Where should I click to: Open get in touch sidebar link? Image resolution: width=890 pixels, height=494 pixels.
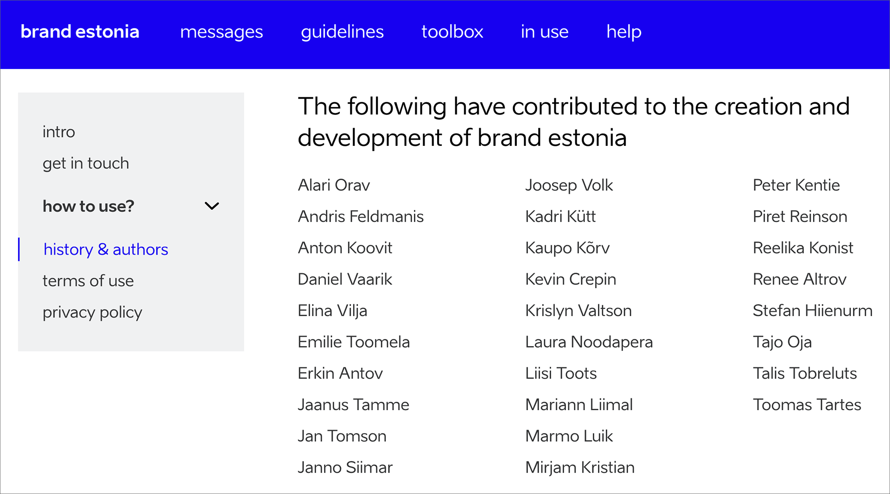click(86, 163)
